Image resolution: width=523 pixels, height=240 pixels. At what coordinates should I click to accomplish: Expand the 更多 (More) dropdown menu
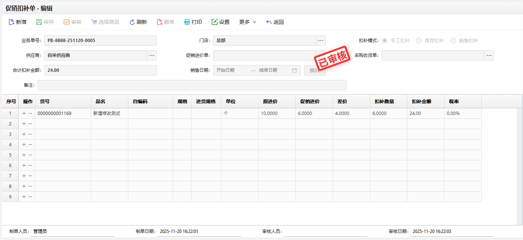pos(248,22)
